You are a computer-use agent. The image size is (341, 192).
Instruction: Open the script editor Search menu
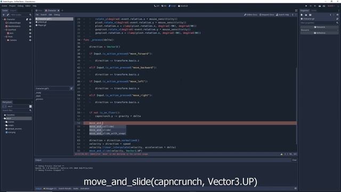pos(44,15)
